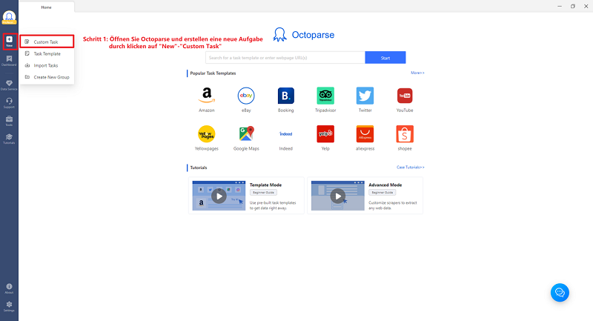Screen dimensions: 593x321
Task: Select the eBay task template
Action: point(246,99)
